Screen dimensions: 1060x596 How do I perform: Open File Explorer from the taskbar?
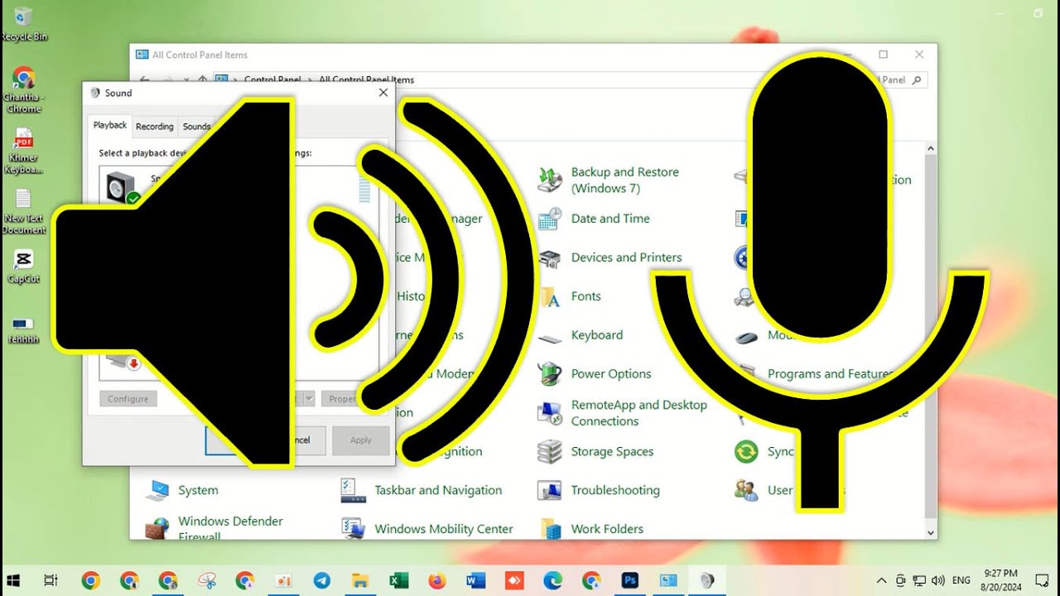pos(360,581)
